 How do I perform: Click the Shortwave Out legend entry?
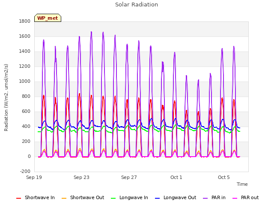(x=83, y=197)
